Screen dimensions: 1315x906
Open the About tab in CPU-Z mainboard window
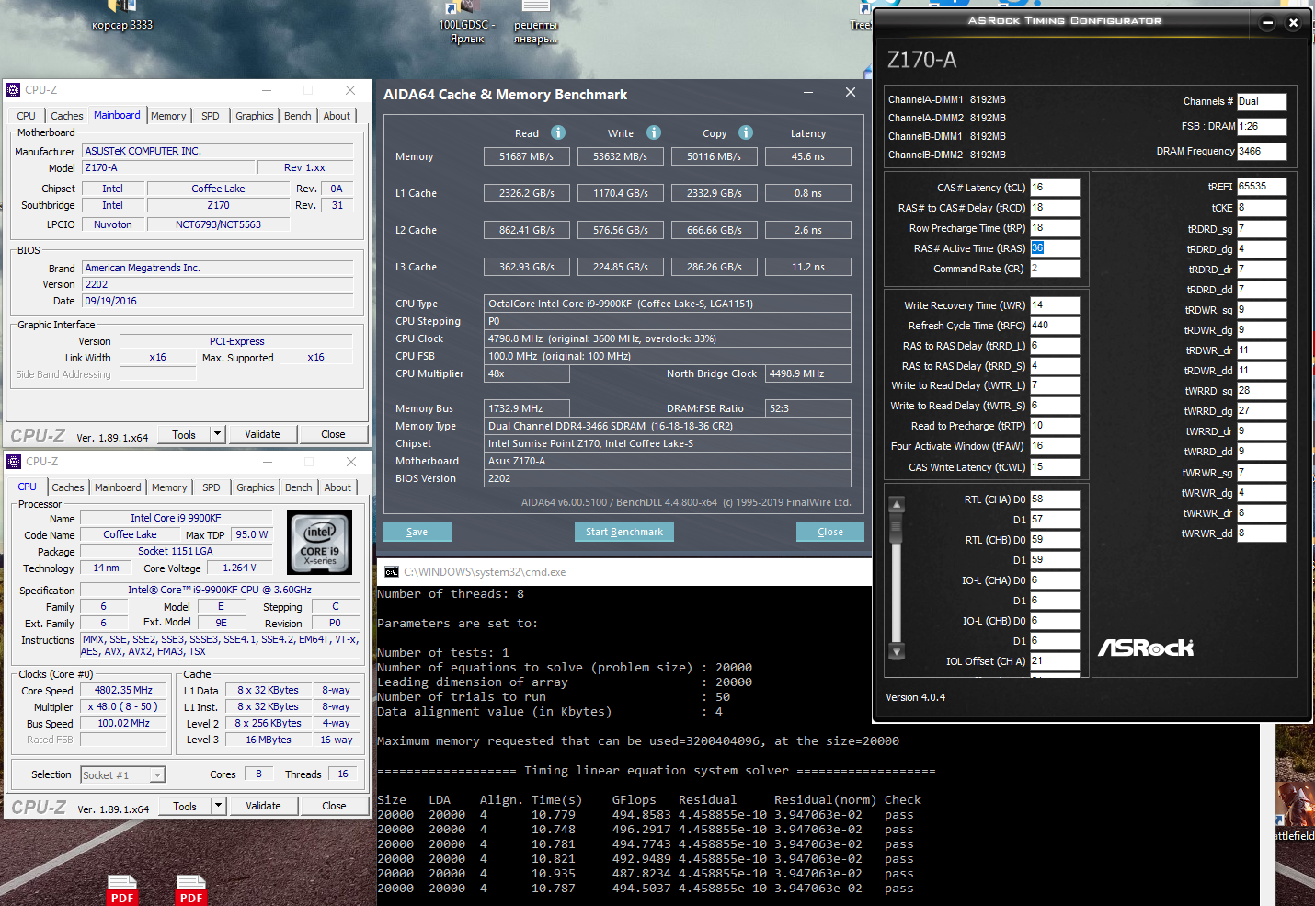(337, 116)
